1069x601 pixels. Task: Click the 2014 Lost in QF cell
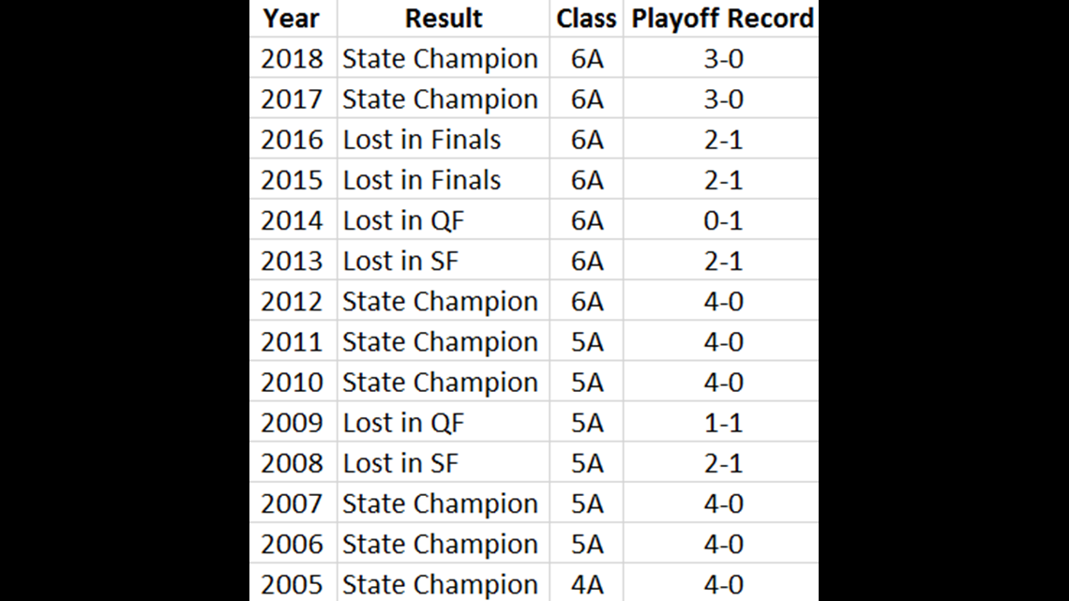tap(444, 220)
